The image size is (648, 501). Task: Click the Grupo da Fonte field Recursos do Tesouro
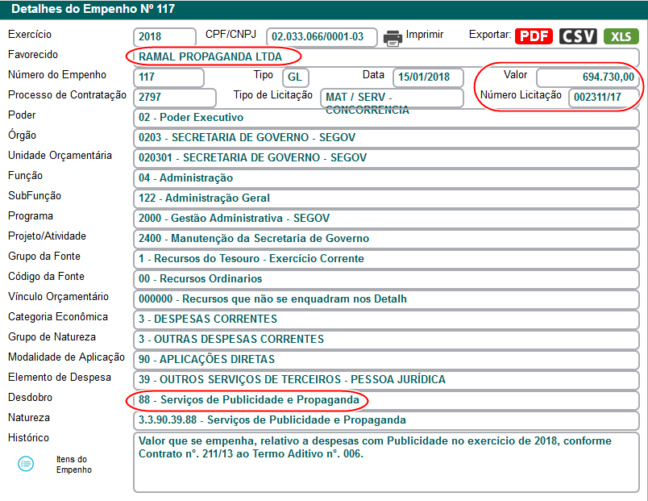(x=386, y=258)
